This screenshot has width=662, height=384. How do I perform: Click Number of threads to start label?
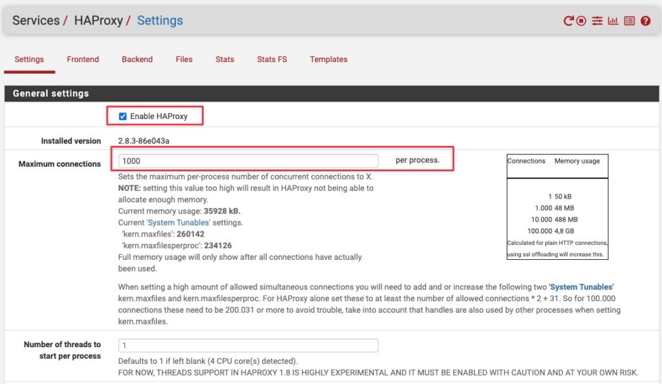63,350
